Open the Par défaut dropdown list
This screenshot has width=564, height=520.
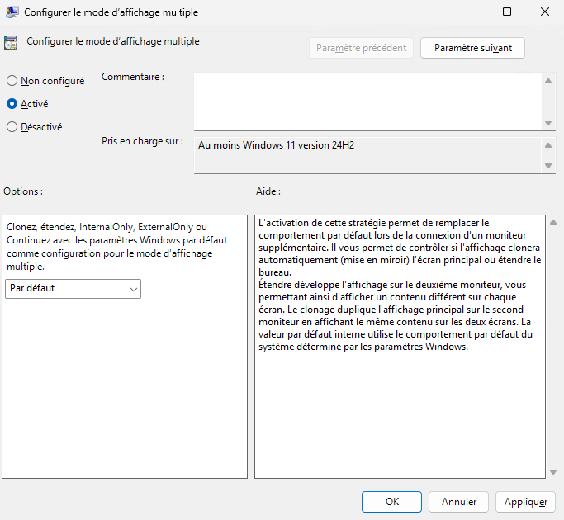coord(73,289)
